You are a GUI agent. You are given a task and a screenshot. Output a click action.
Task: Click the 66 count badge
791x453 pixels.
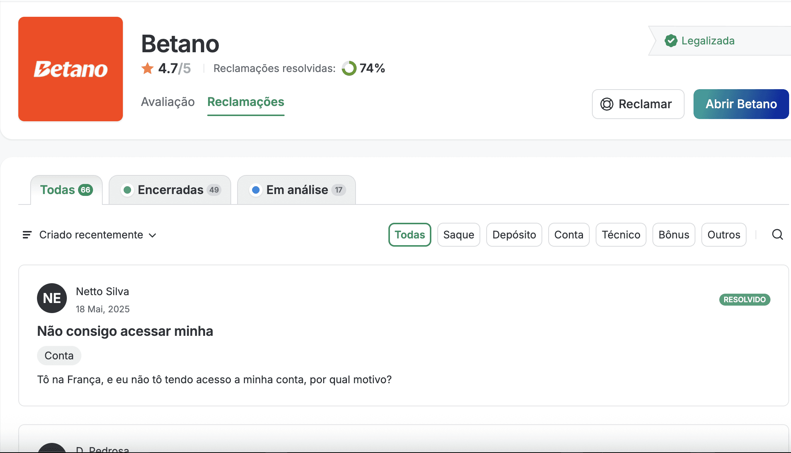tap(86, 190)
